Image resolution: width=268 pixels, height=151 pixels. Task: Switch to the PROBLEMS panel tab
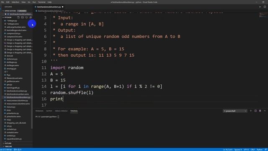point(39,111)
